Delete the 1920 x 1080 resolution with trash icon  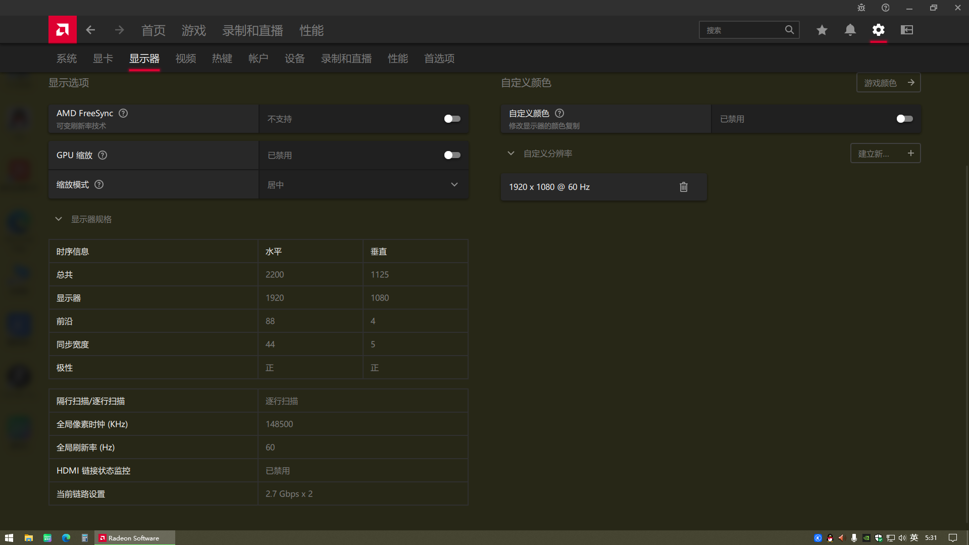coord(683,186)
